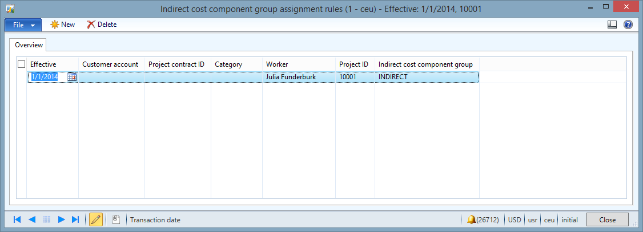Open notifications bell in status bar
The height and width of the screenshot is (232, 643).
tap(472, 219)
